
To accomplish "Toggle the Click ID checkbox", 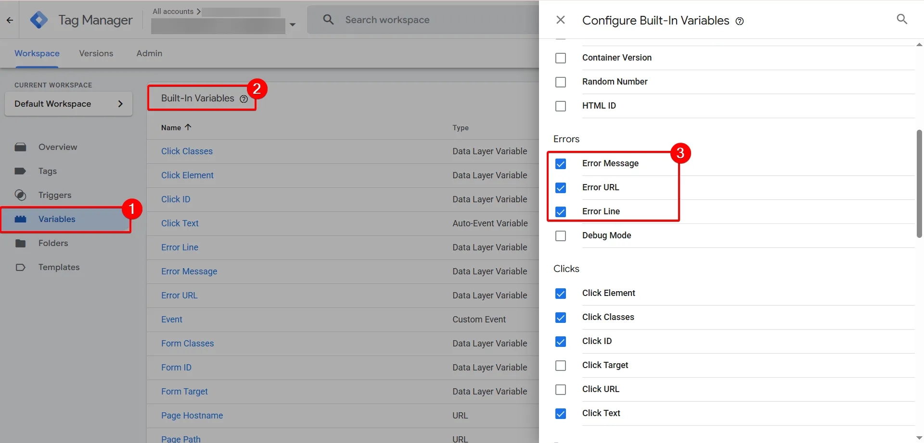I will 561,342.
